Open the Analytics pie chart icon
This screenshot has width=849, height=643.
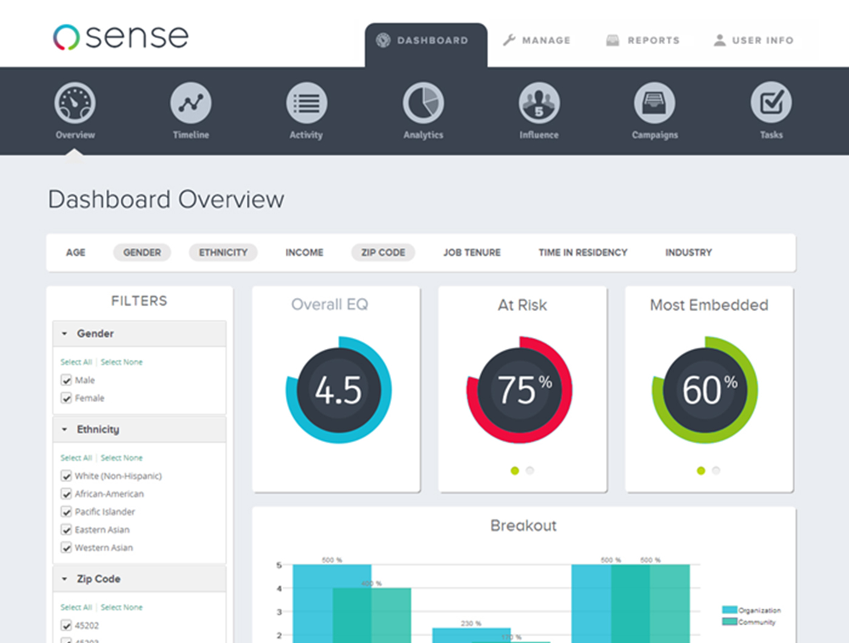[x=423, y=103]
